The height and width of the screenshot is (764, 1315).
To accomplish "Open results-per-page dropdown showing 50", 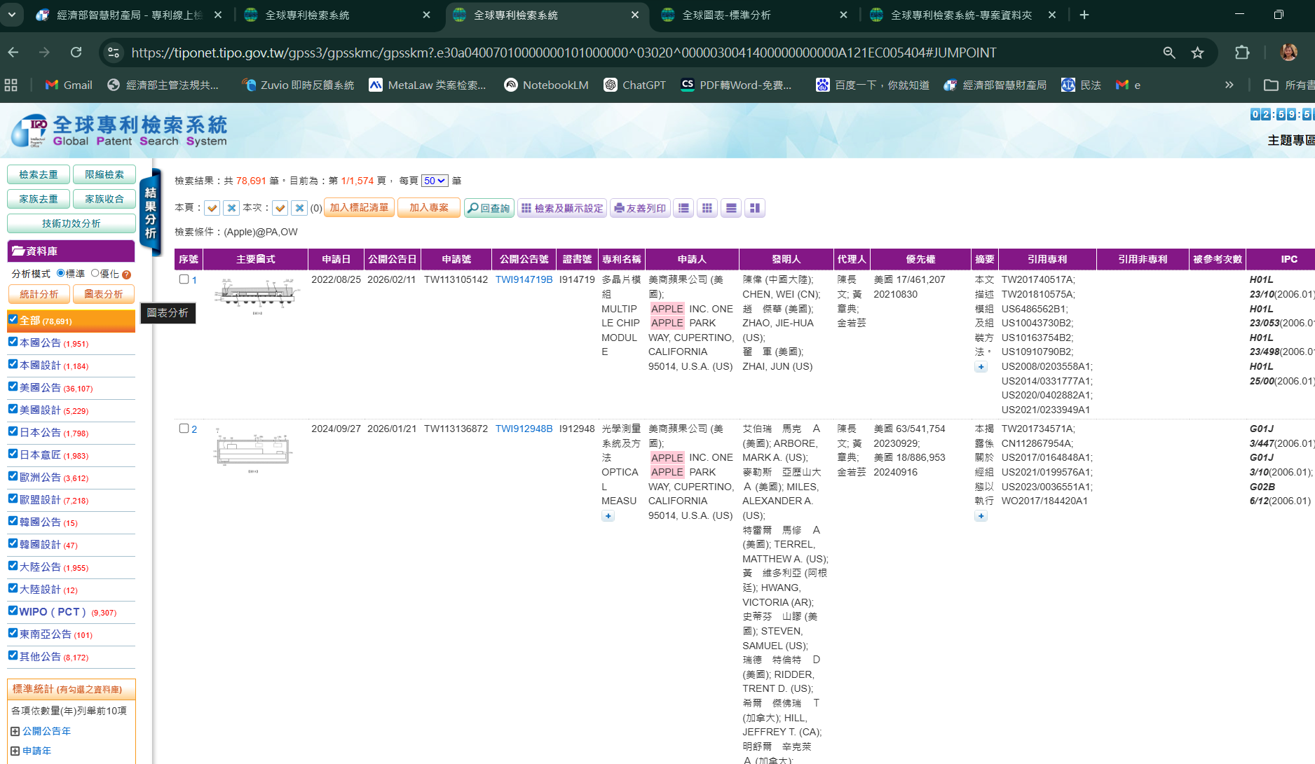I will click(435, 181).
